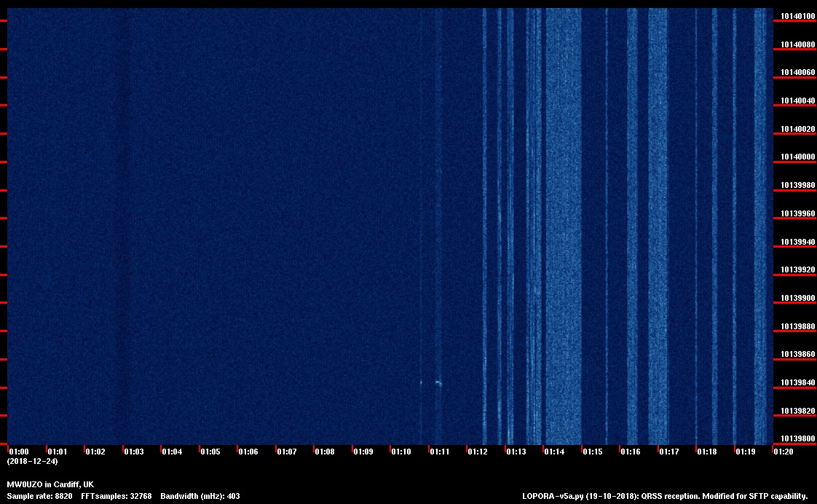Click the 10140000 frequency label

click(x=798, y=157)
